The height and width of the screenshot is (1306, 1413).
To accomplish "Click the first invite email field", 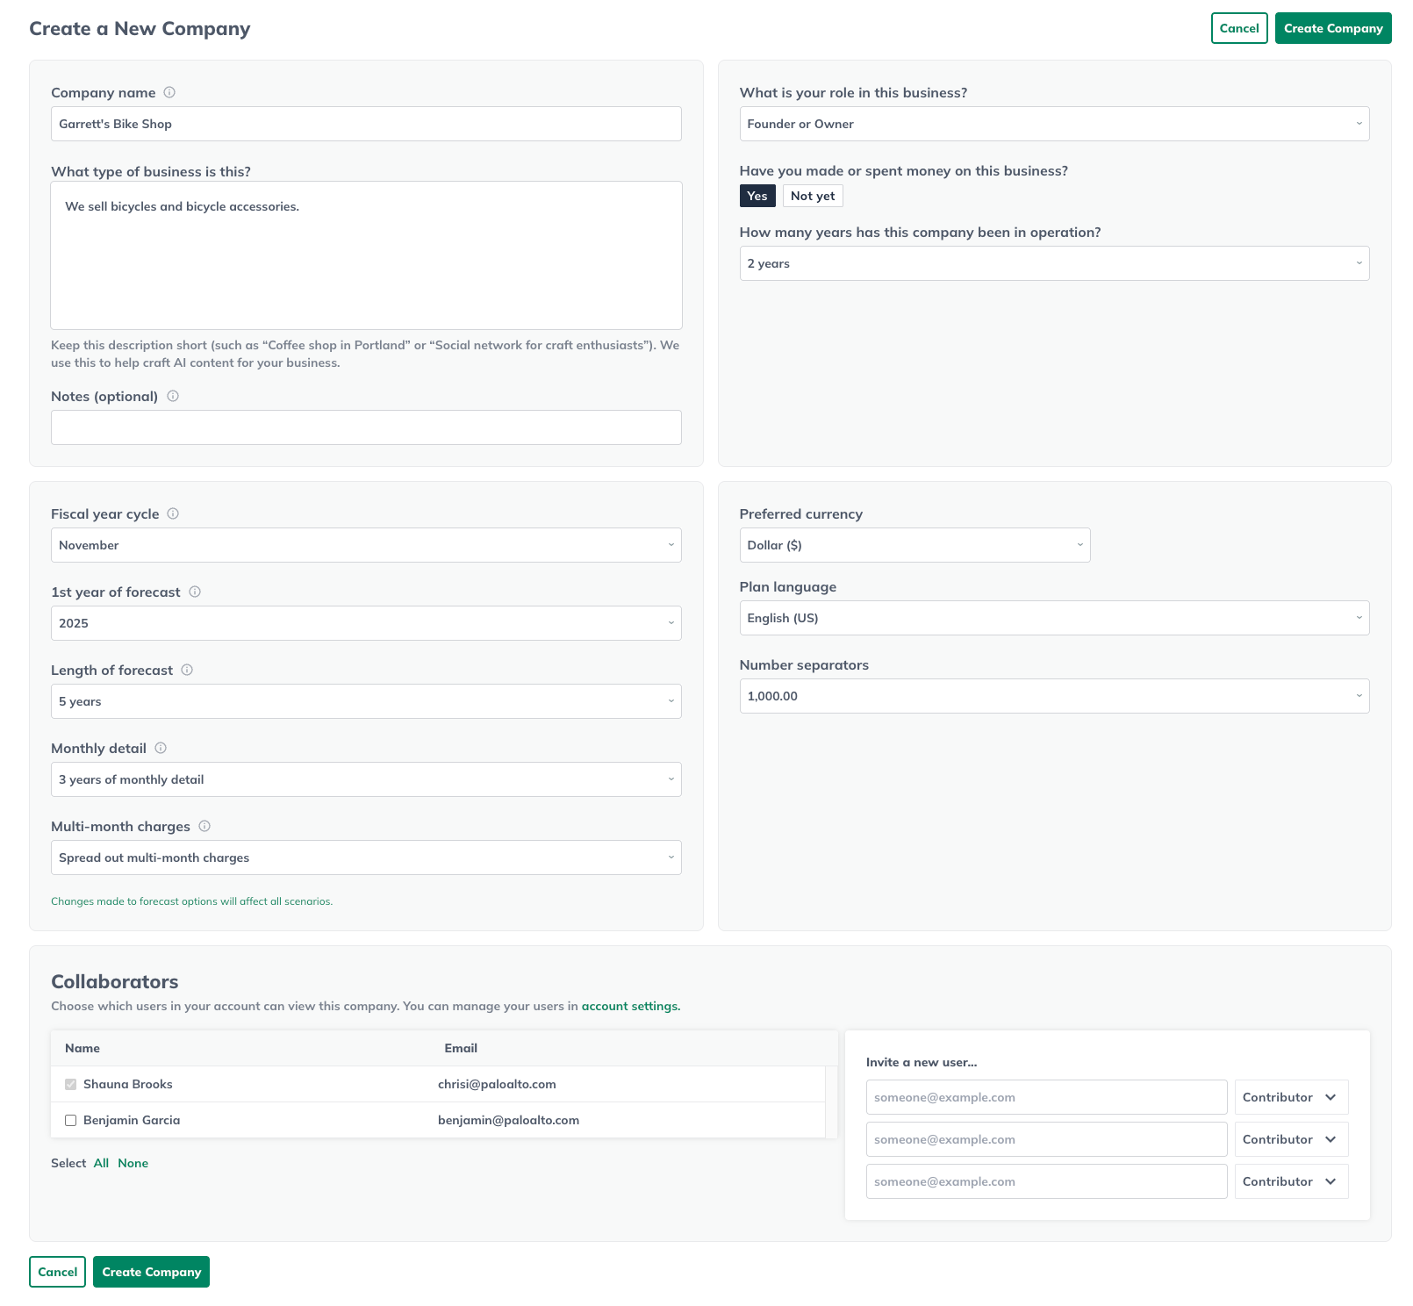I will (x=1045, y=1096).
